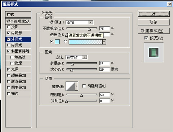
Task: Open the 方法 technique dropdown
Action: (x=76, y=57)
